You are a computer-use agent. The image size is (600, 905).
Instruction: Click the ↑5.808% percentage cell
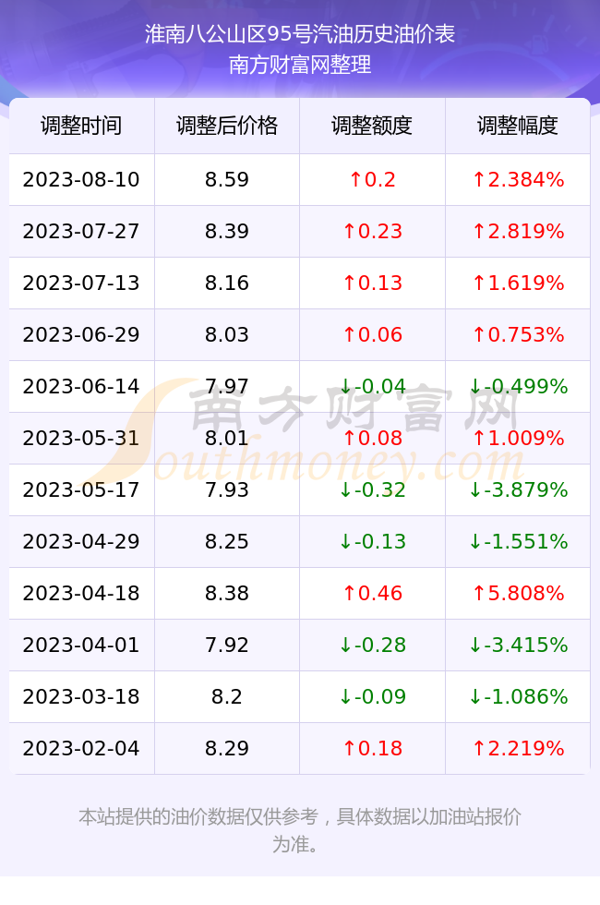coord(518,593)
